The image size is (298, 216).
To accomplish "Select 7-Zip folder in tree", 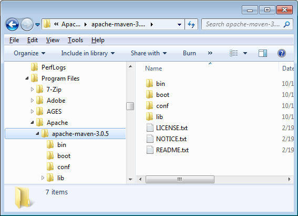I will tap(54, 90).
